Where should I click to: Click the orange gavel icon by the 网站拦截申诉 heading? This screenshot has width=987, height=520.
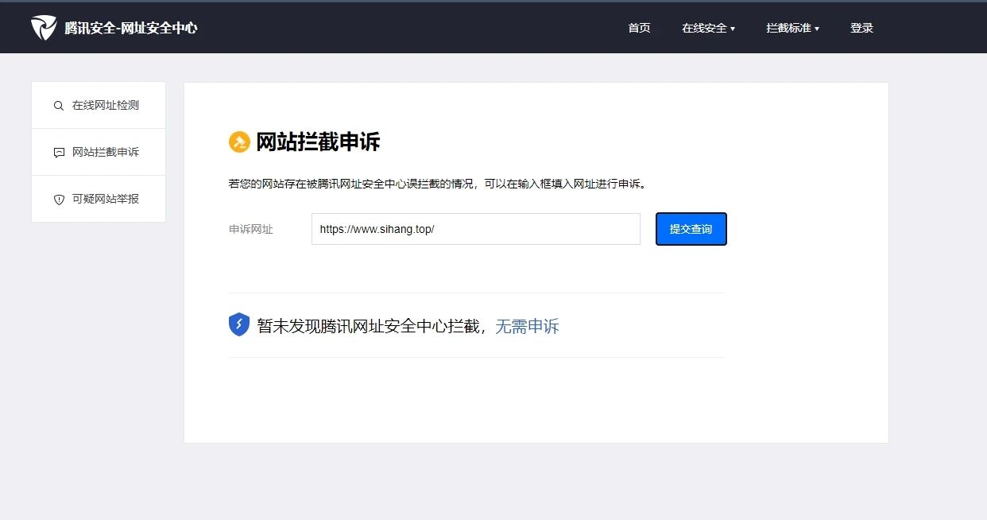(x=239, y=142)
